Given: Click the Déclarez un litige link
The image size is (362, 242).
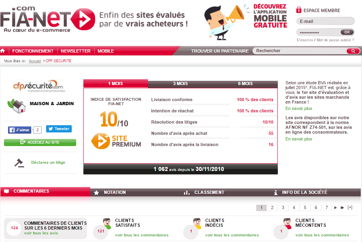Looking at the screenshot, I should [x=48, y=163].
